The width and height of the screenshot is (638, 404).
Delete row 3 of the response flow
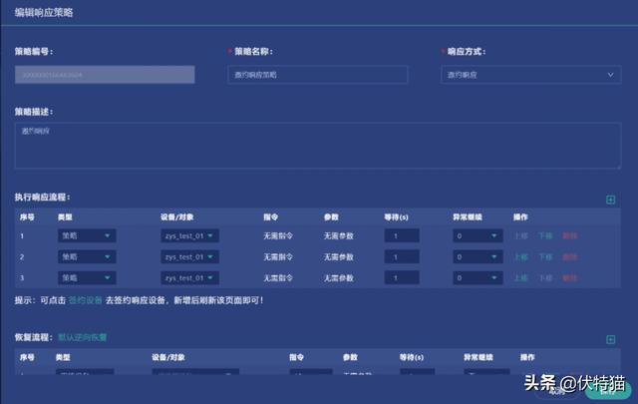569,278
